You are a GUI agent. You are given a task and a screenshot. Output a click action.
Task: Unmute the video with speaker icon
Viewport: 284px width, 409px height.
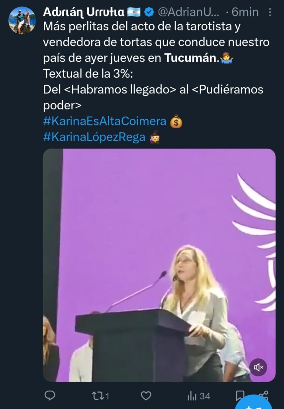click(258, 367)
